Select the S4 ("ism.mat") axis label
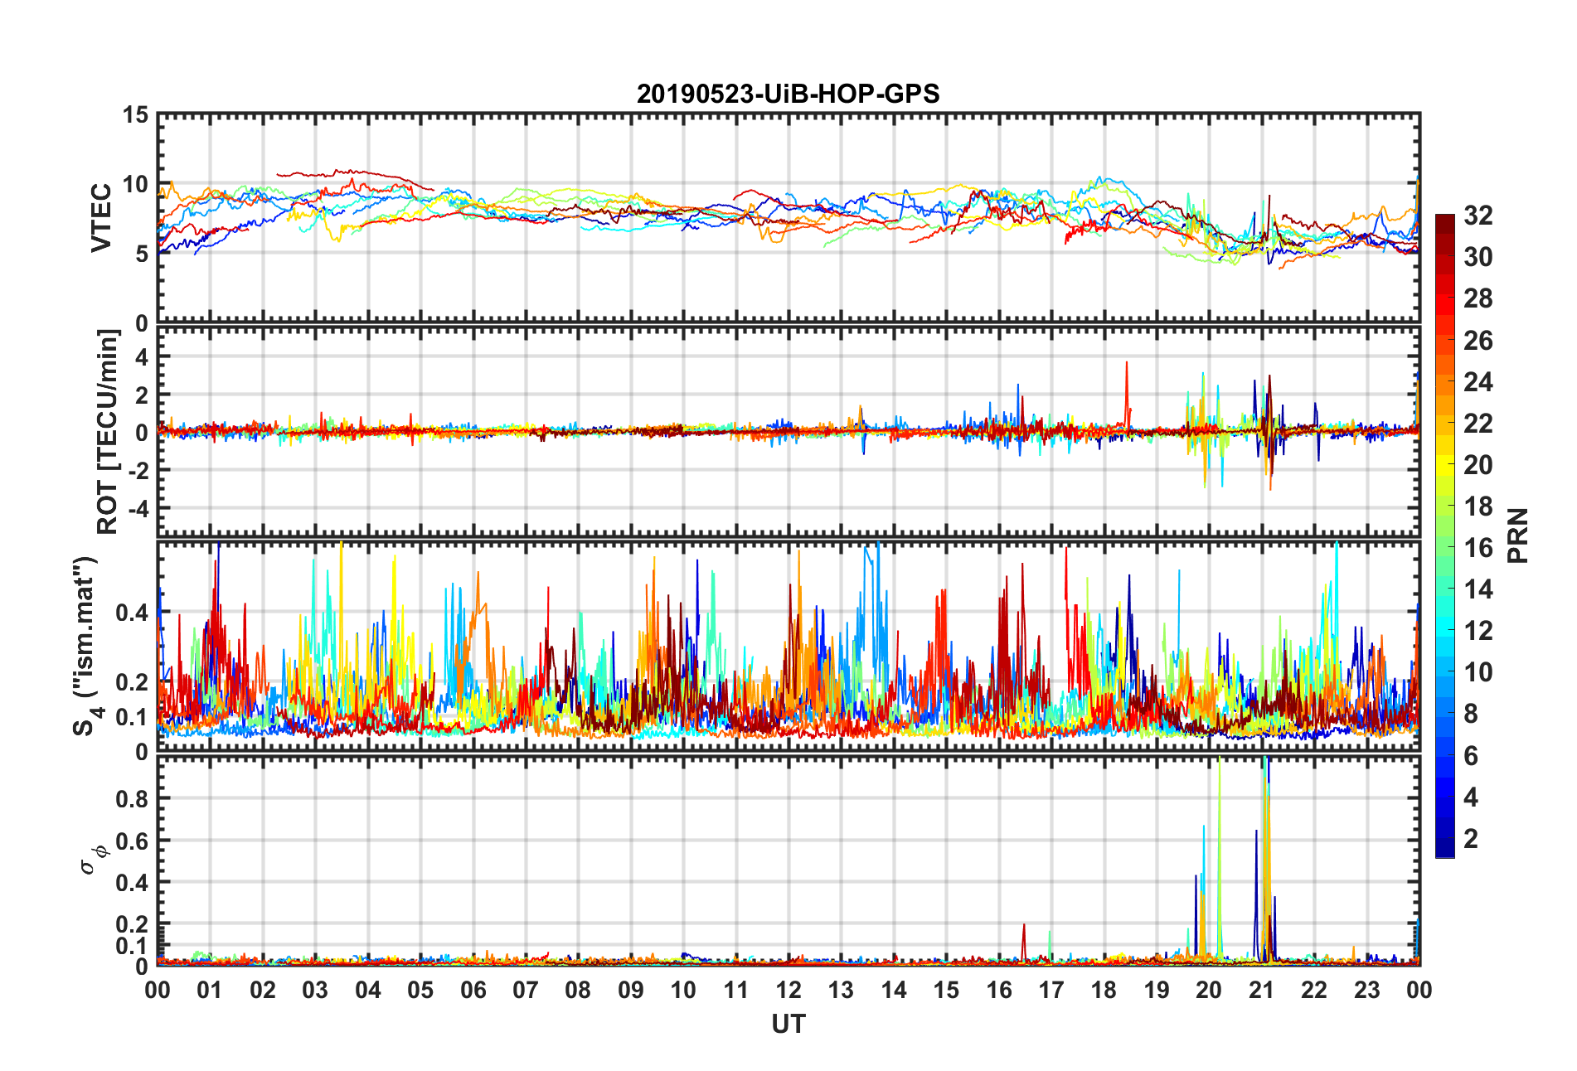This screenshot has width=1577, height=1071. (86, 647)
